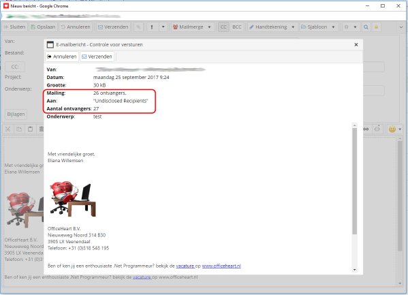Screen dimensions: 408x295
Task: Click the gear settings icon in toolbar
Action: pos(346,27)
